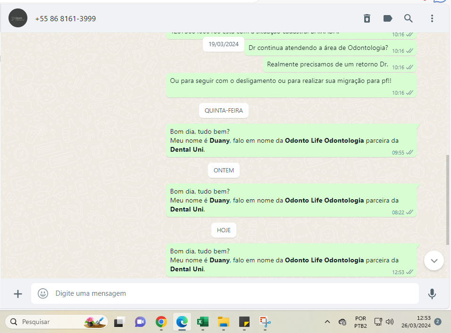Open Snipping Tool from the taskbar
Viewport: 451px width, 333px height.
[x=265, y=322]
